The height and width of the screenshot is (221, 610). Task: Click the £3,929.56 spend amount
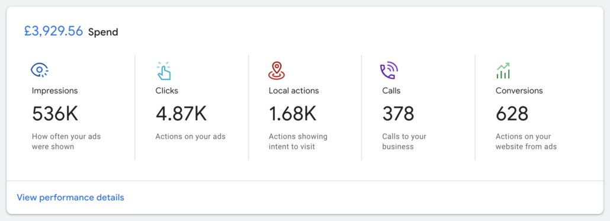pos(54,31)
